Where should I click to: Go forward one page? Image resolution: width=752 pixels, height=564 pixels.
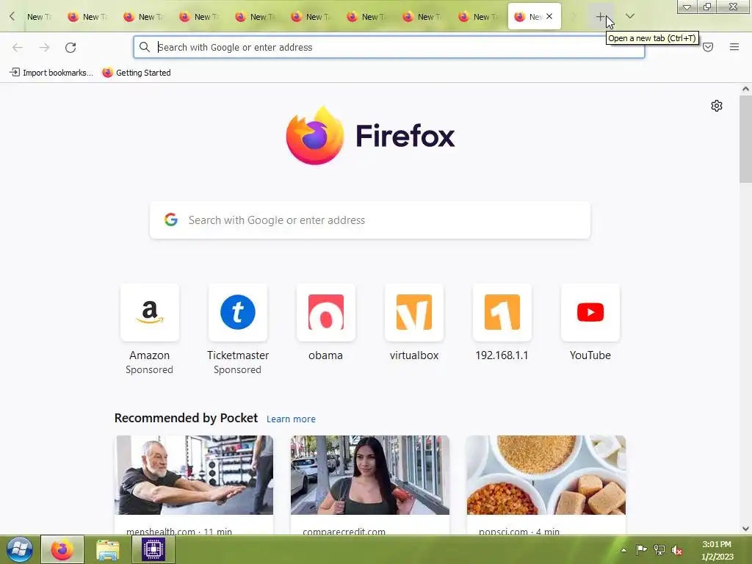coord(44,48)
